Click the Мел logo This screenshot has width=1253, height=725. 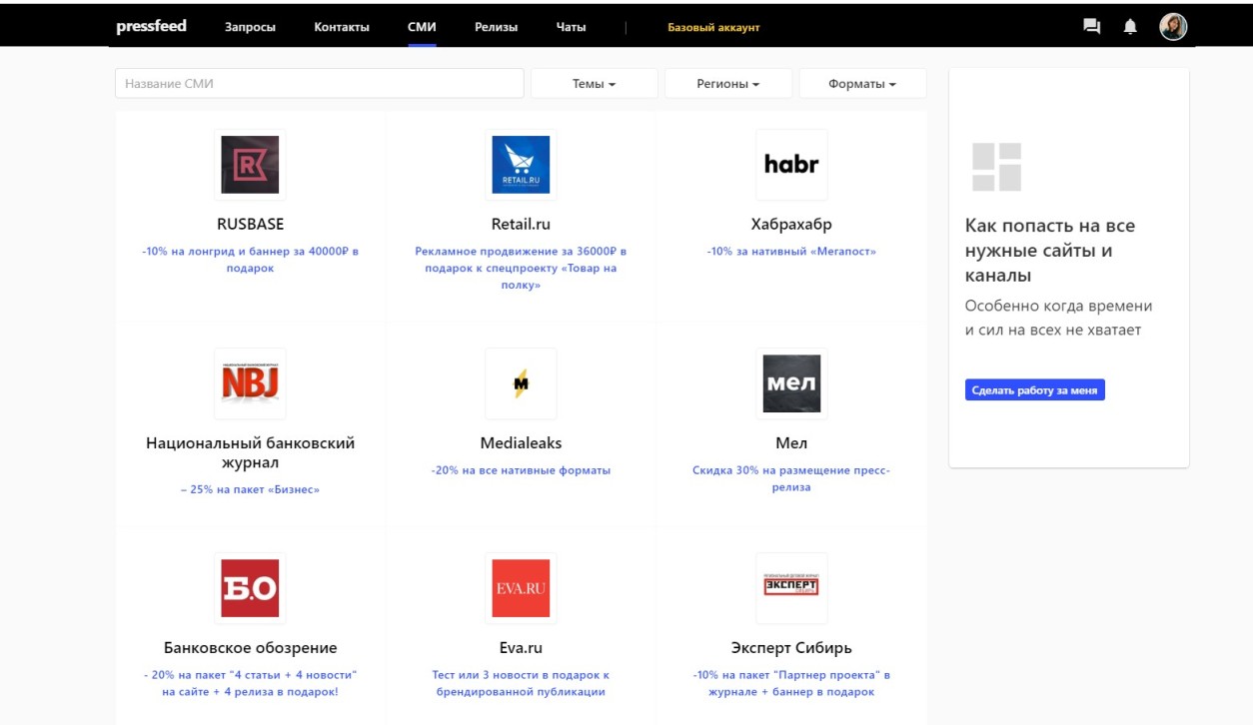pyautogui.click(x=791, y=383)
